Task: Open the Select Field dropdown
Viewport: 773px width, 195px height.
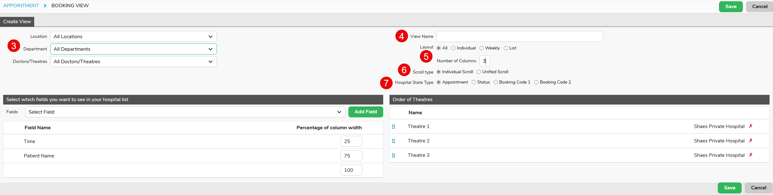Action: pos(185,112)
